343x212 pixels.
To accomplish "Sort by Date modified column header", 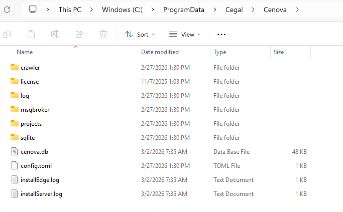I will pos(160,52).
